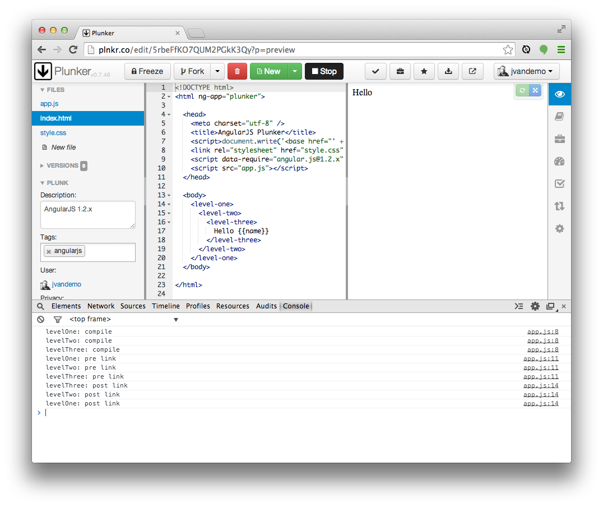Image resolution: width=603 pixels, height=507 pixels.
Task: Open the Elements tab in DevTools
Action: [66, 306]
